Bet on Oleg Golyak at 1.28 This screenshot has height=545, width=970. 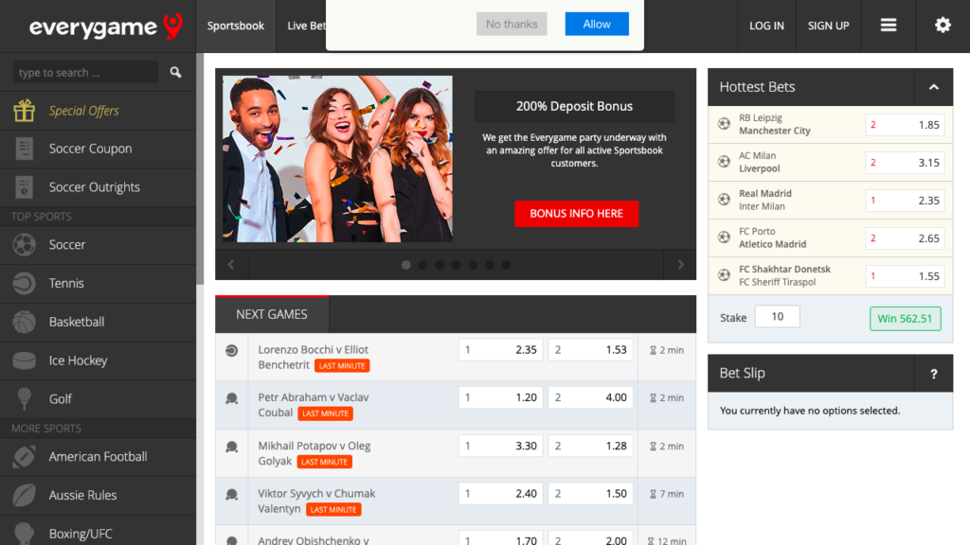pyautogui.click(x=591, y=446)
